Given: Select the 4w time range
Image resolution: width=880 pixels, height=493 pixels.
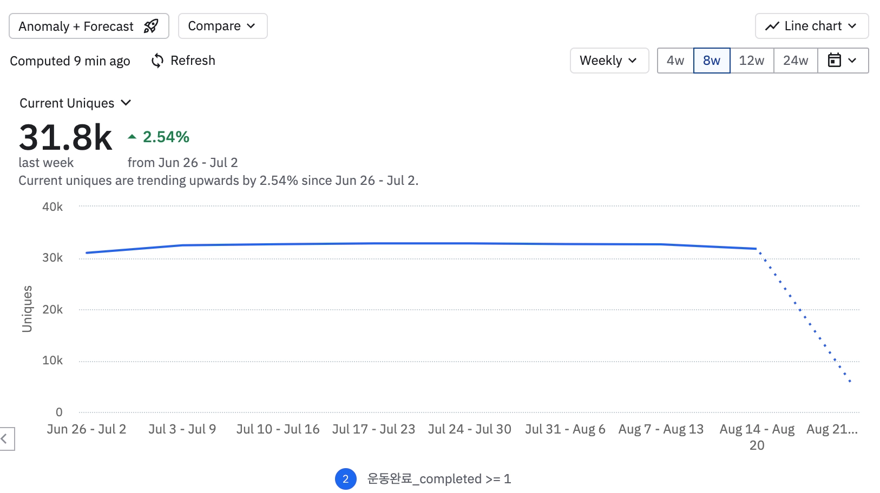Looking at the screenshot, I should point(675,61).
